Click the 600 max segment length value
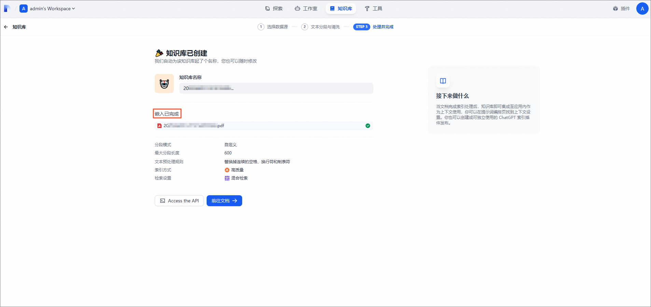This screenshot has width=651, height=307. [x=228, y=153]
